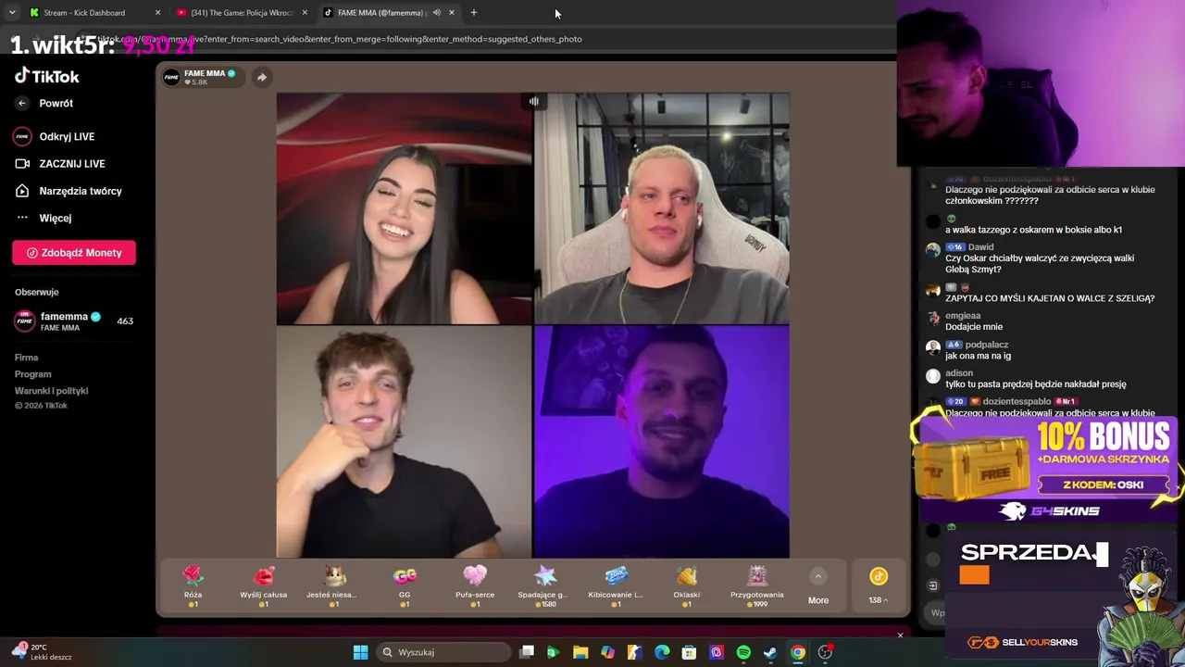Select the bottom-left guest video tile
This screenshot has height=667, width=1185.
tap(405, 442)
